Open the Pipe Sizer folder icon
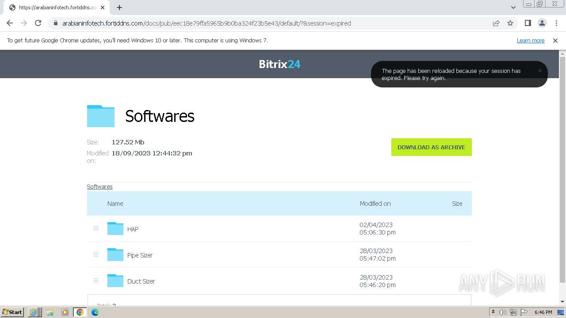Viewport: 566px width, 318px height. pos(115,254)
